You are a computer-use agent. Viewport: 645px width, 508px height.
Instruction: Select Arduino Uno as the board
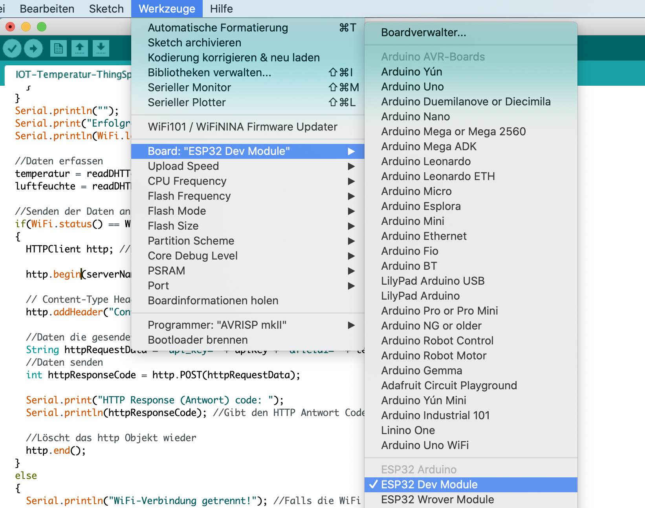pyautogui.click(x=412, y=87)
